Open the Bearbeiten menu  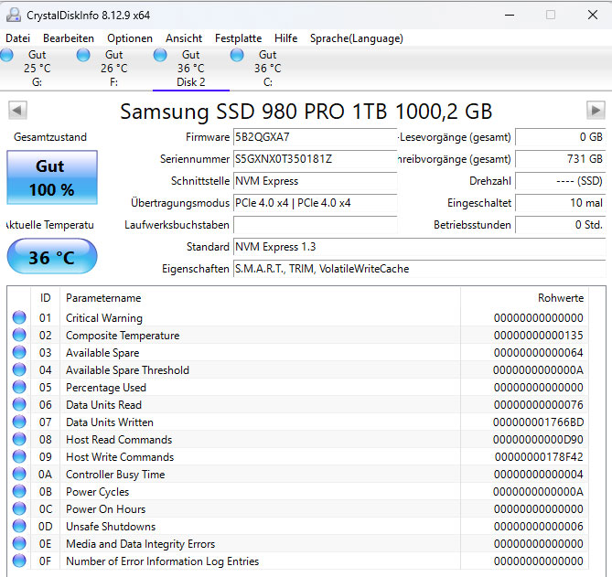pos(69,38)
